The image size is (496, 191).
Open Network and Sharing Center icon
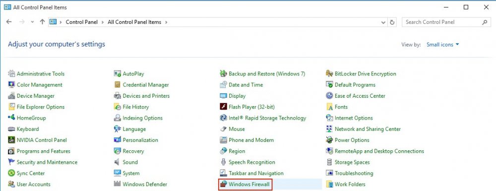(330, 129)
